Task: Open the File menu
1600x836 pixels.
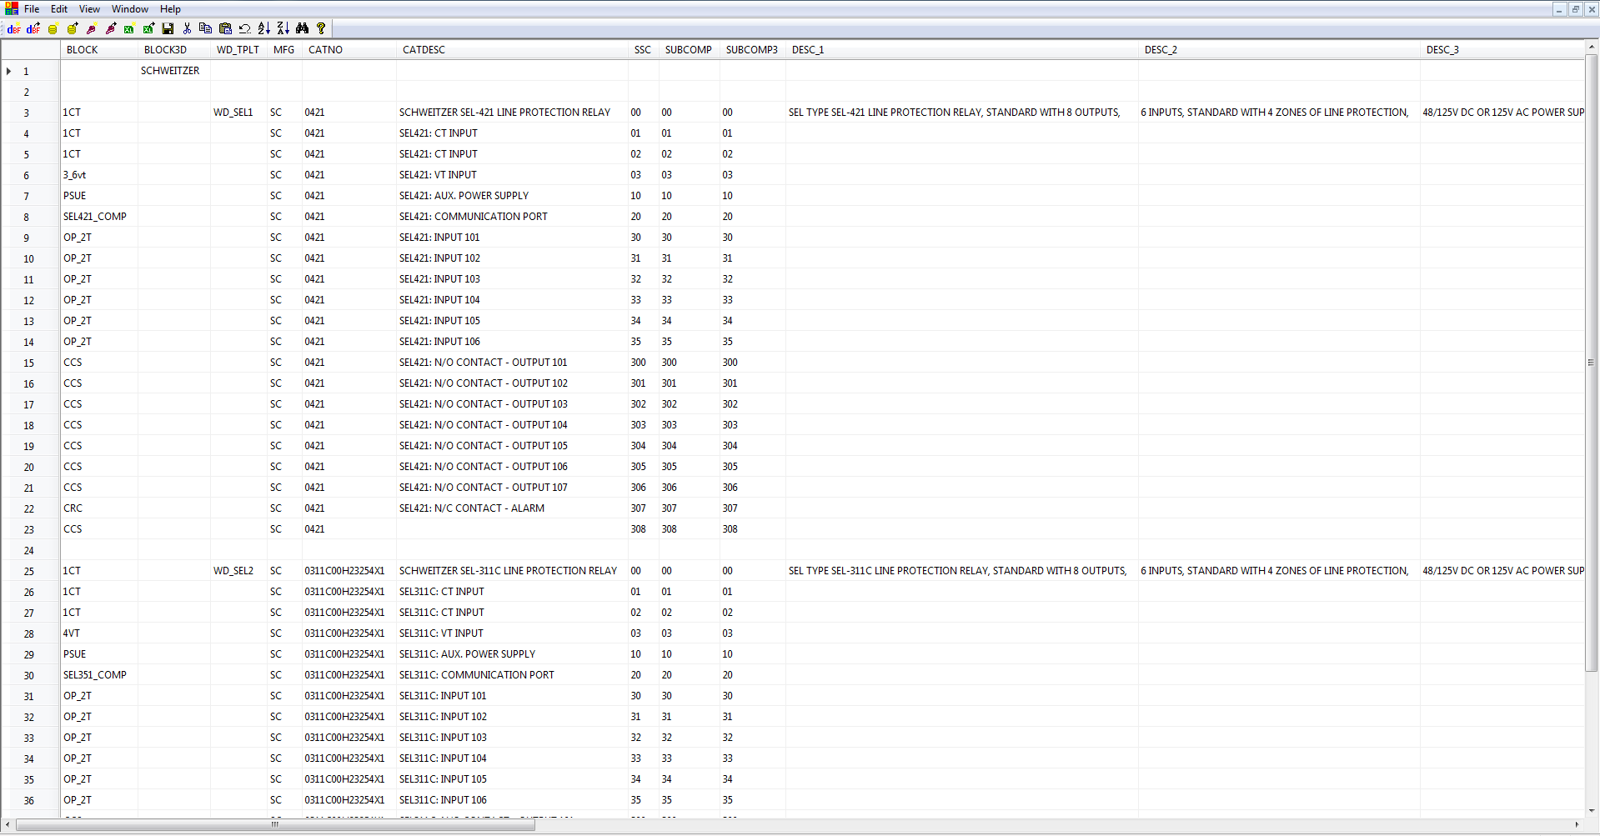Action: pos(32,9)
